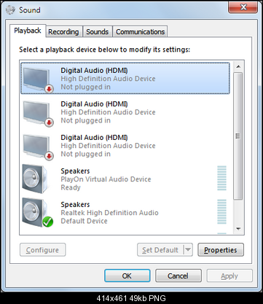
Task: Select the 'PlayOn Virtual Audio Device' text
Action: 106,179
